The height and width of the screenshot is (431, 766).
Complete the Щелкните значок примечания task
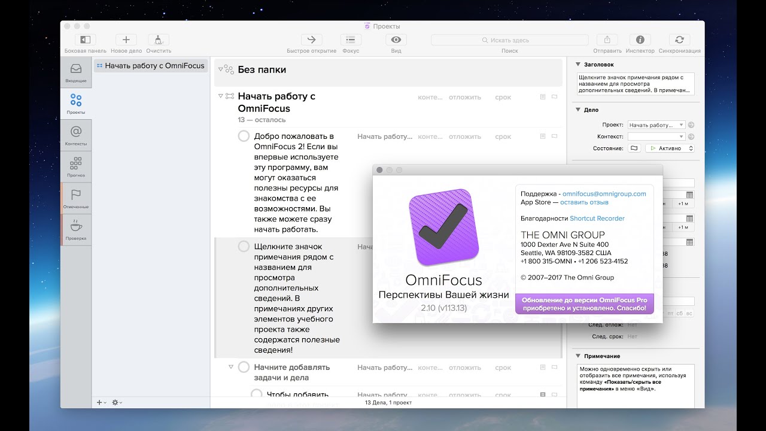pyautogui.click(x=244, y=246)
